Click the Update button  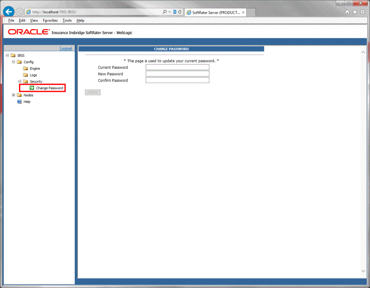coord(93,92)
